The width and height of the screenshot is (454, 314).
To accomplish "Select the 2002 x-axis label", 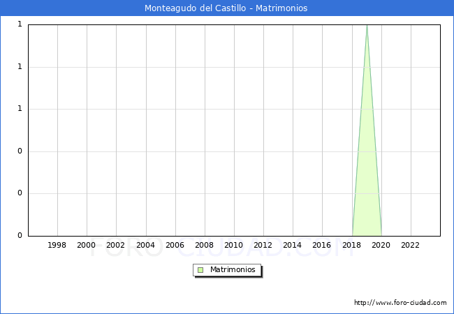I will (115, 245).
